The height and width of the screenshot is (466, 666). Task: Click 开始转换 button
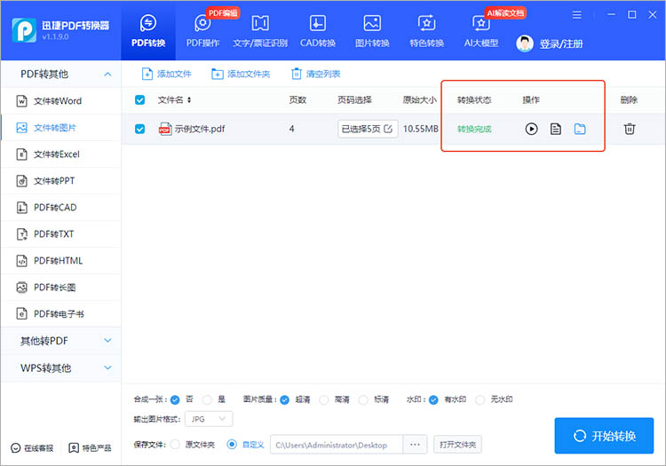pyautogui.click(x=604, y=436)
